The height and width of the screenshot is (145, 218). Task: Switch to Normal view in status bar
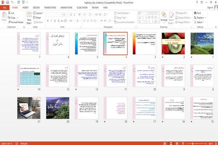pos(165,144)
